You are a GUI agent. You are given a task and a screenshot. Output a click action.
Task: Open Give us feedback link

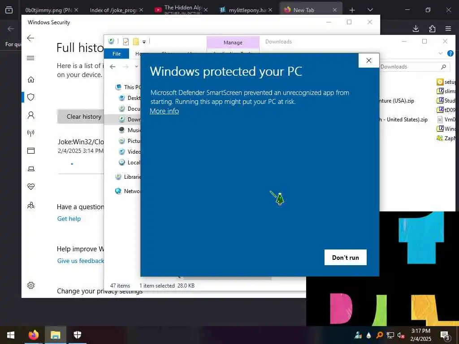click(81, 261)
